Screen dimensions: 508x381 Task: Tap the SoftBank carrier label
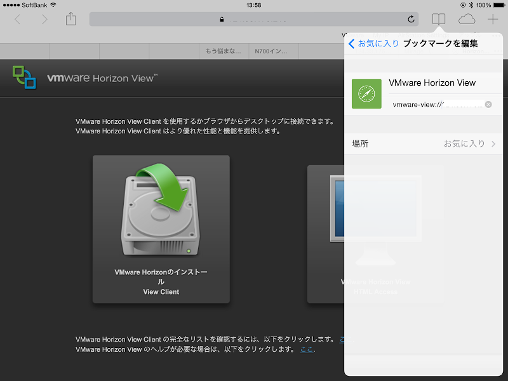pos(34,5)
